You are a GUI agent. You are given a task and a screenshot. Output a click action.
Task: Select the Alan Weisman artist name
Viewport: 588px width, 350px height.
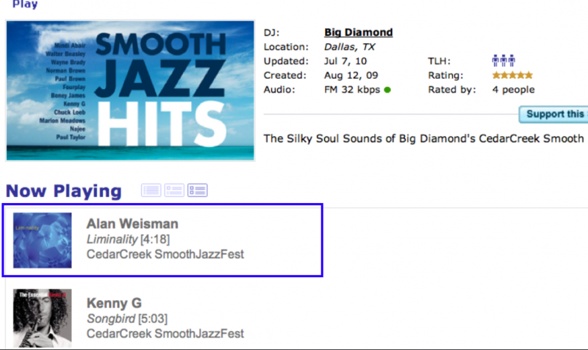pyautogui.click(x=132, y=224)
